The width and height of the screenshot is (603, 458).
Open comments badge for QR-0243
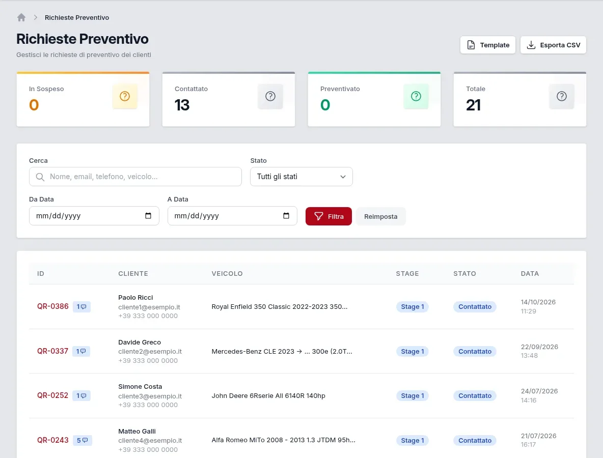[83, 440]
